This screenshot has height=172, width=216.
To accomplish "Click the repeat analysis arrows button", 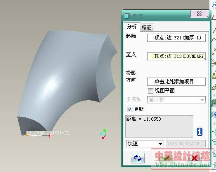I will pos(138,158).
